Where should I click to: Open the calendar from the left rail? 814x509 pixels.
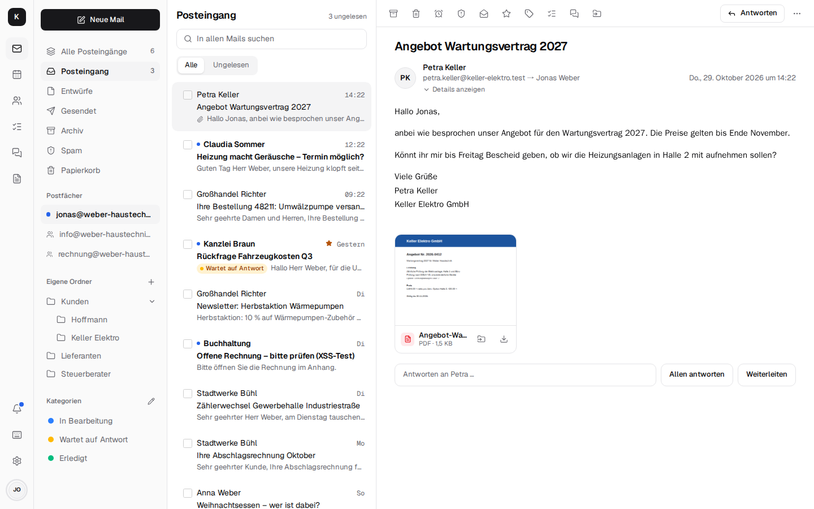click(17, 75)
